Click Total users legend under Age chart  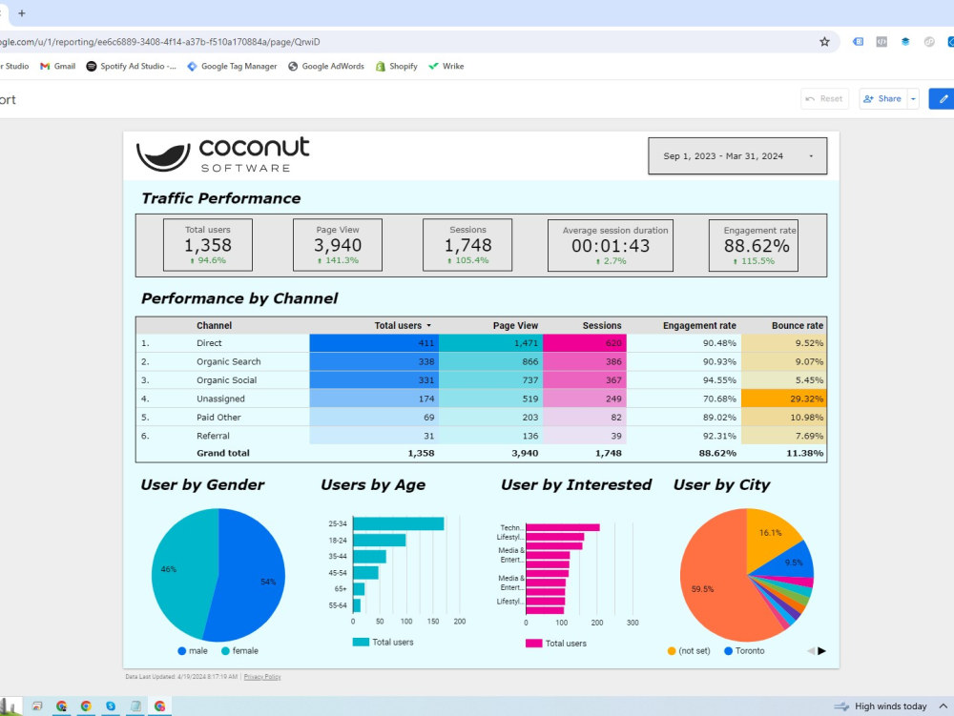point(383,643)
